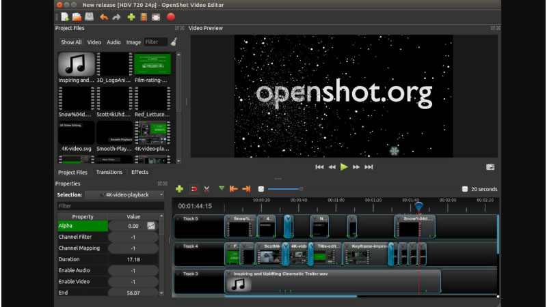Image resolution: width=547 pixels, height=307 pixels.
Task: Toggle timeline snapping with the magnet icon
Action: click(194, 189)
